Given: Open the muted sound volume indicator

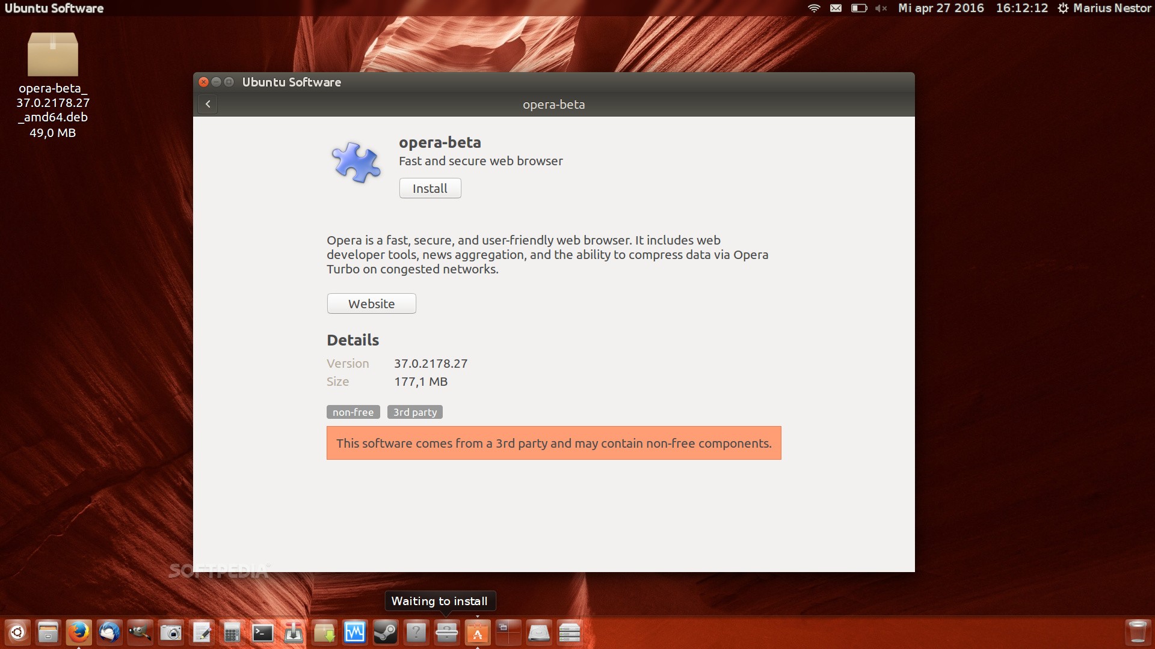Looking at the screenshot, I should 881,8.
